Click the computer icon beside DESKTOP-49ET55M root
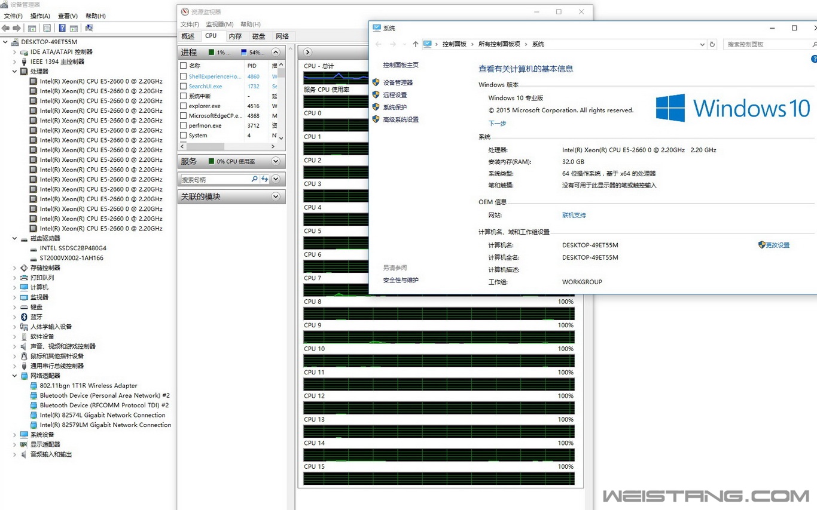The width and height of the screenshot is (817, 510). 14,42
